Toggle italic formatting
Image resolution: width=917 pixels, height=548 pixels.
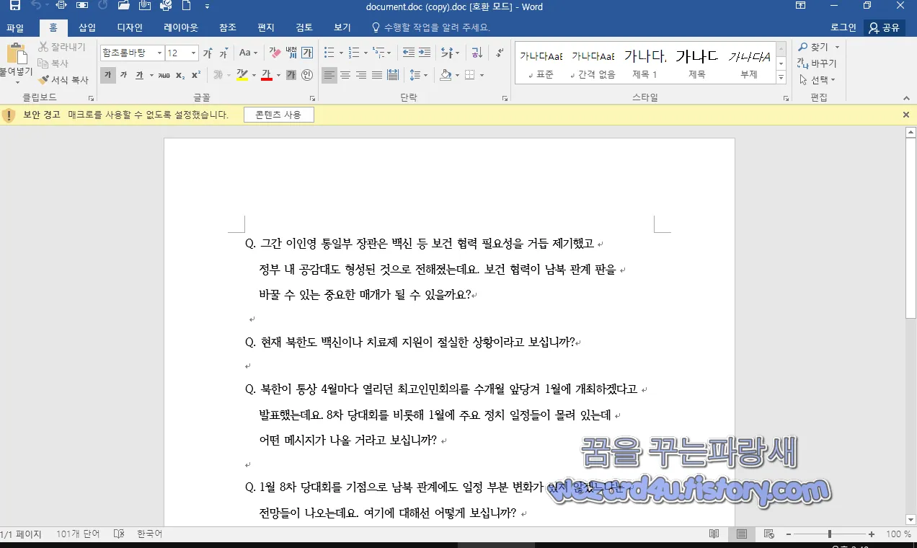pos(123,74)
